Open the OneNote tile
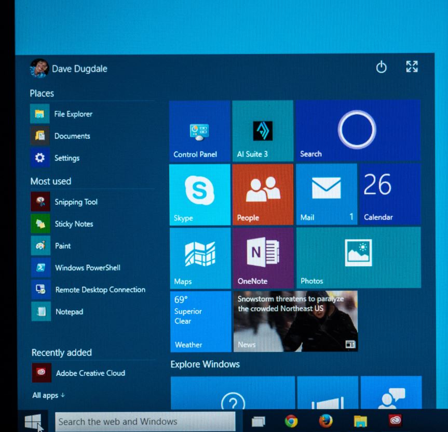Viewport: 448px width, 432px height. point(263,258)
